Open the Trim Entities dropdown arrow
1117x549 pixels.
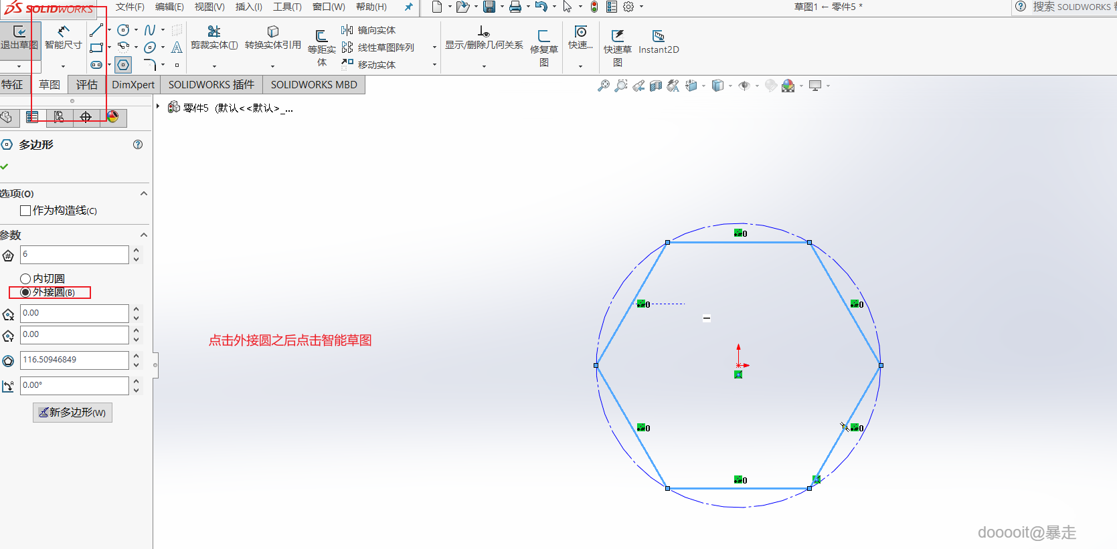[214, 66]
